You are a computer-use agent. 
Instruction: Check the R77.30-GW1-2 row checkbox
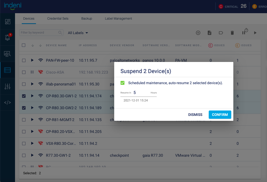pyautogui.click(x=24, y=155)
